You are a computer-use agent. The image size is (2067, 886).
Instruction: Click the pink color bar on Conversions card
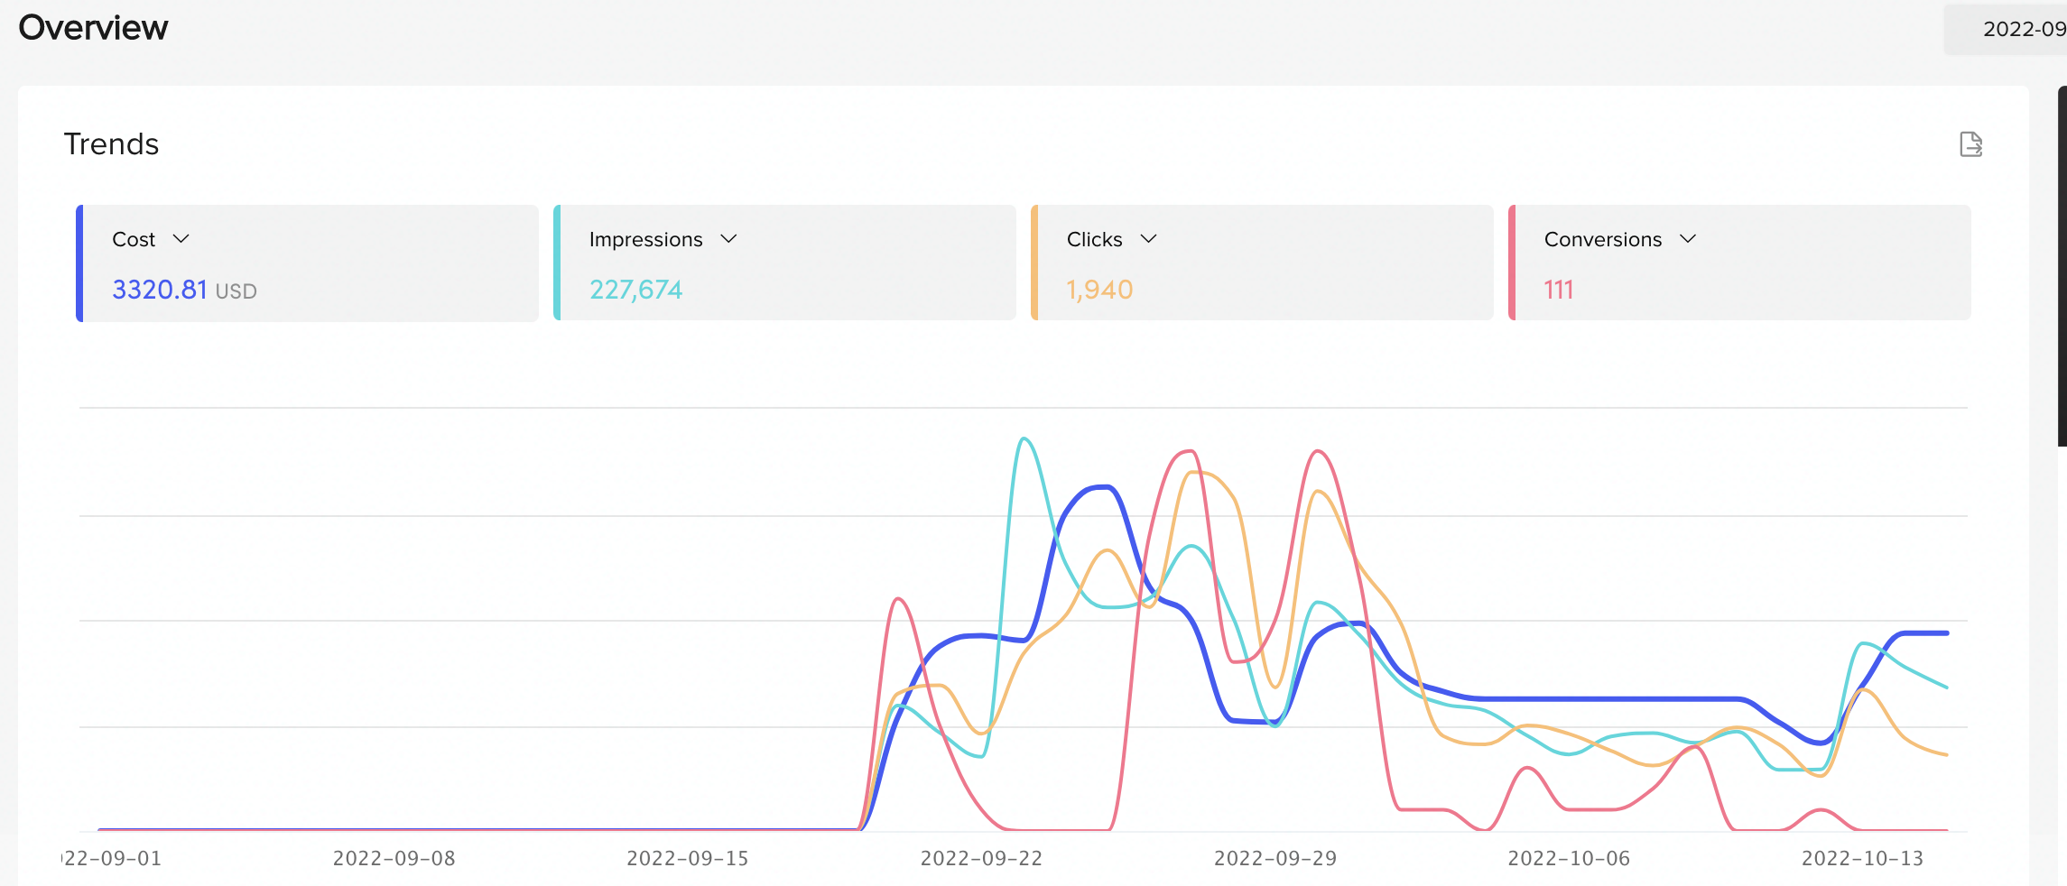(x=1512, y=263)
